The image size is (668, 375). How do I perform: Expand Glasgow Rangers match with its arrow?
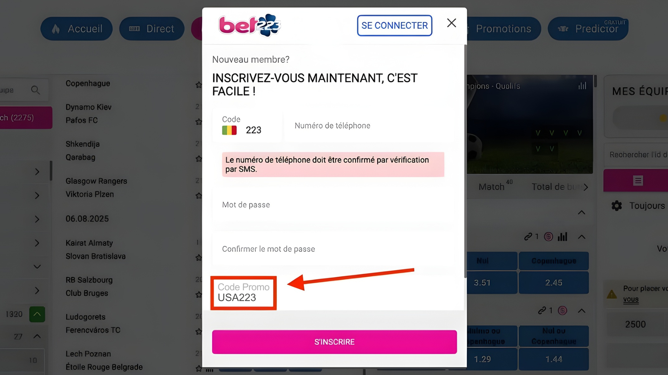37,195
